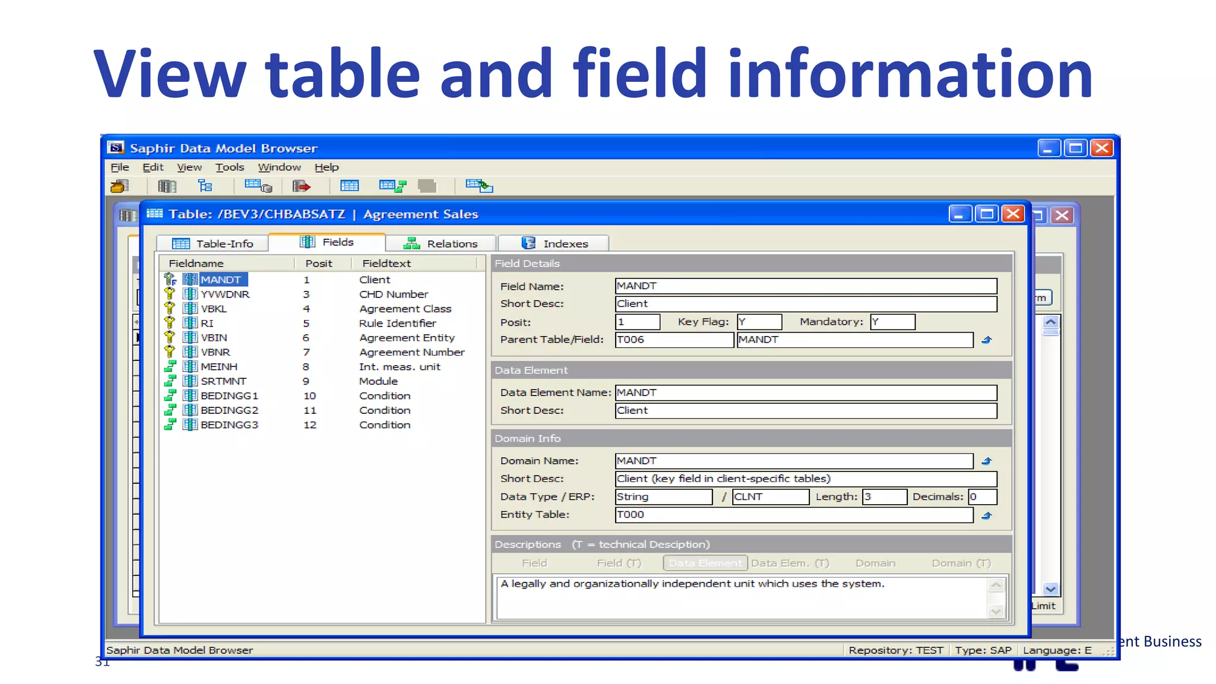Show the Field (T) technical description
Viewport: 1216px width, 684px height.
619,563
